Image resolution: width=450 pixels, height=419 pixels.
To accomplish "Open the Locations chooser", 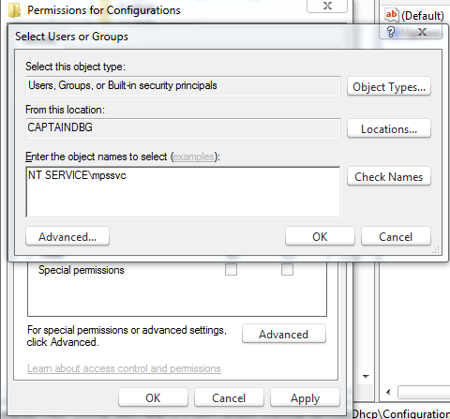I will 389,128.
